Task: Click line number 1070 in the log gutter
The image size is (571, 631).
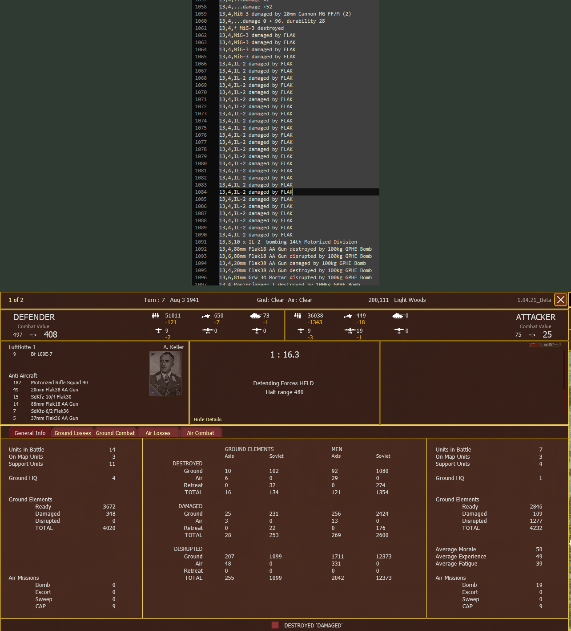Action: [201, 92]
